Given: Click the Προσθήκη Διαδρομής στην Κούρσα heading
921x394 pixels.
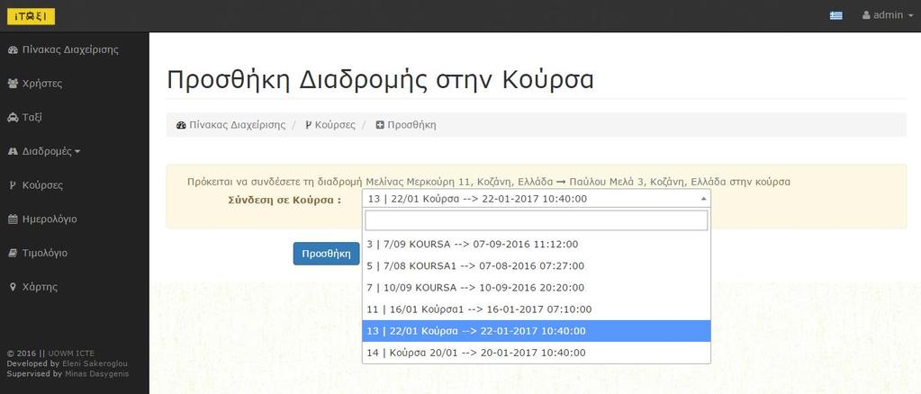Looking at the screenshot, I should 380,79.
